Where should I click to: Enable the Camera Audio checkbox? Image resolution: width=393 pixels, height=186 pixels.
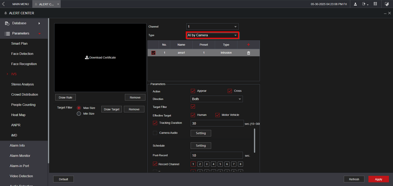pos(155,133)
